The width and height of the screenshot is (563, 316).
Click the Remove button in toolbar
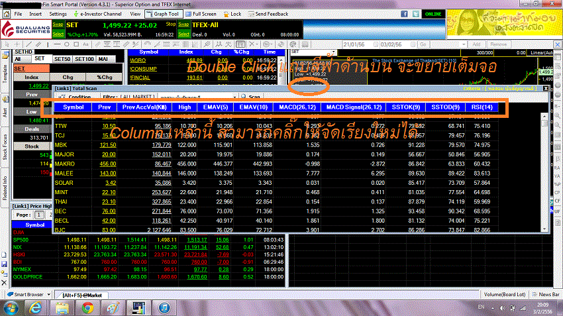pos(498,44)
